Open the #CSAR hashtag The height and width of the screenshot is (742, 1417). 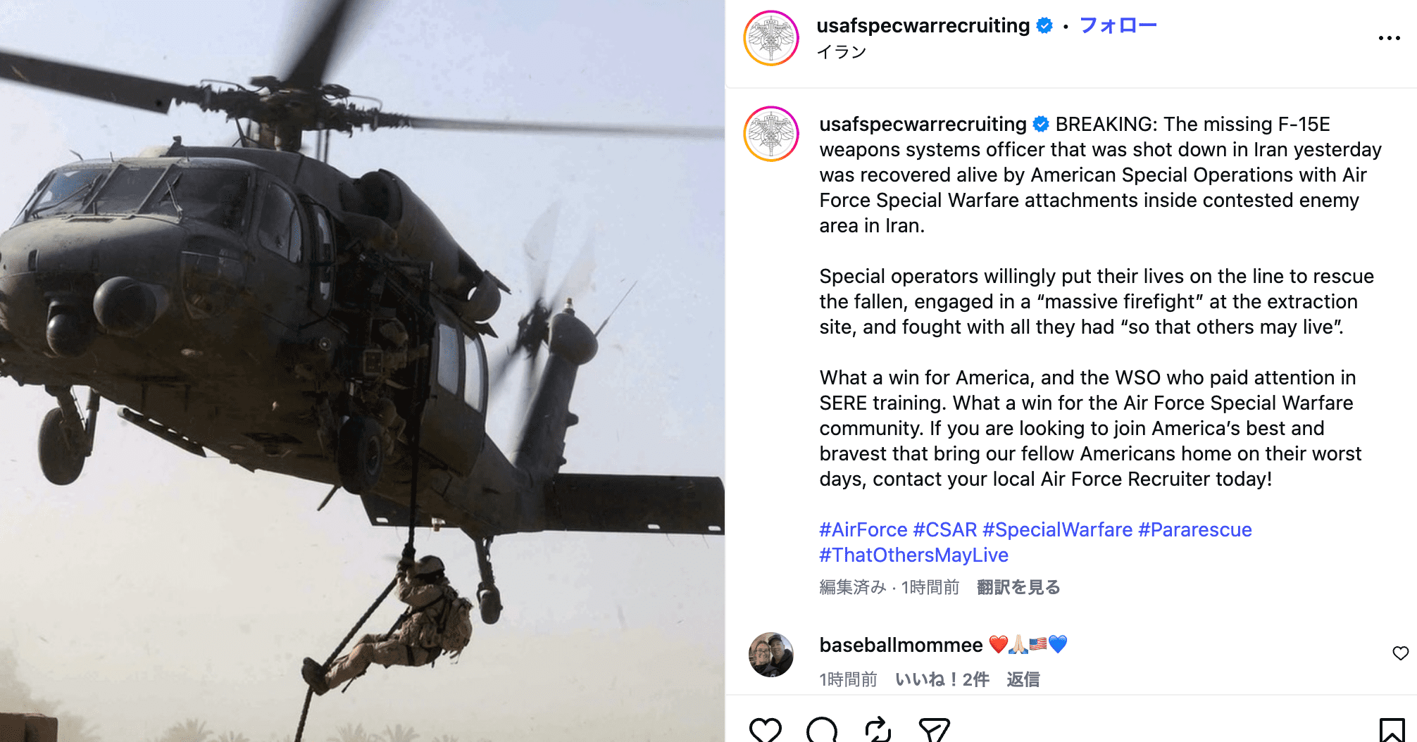pos(945,529)
